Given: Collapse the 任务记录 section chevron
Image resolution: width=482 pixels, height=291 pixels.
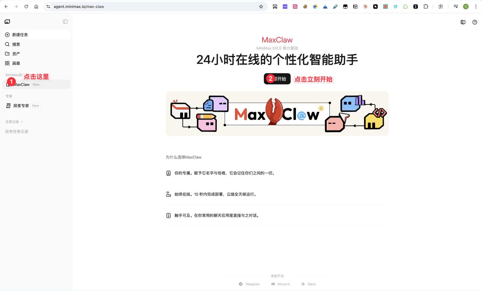Looking at the screenshot, I should pyautogui.click(x=22, y=122).
